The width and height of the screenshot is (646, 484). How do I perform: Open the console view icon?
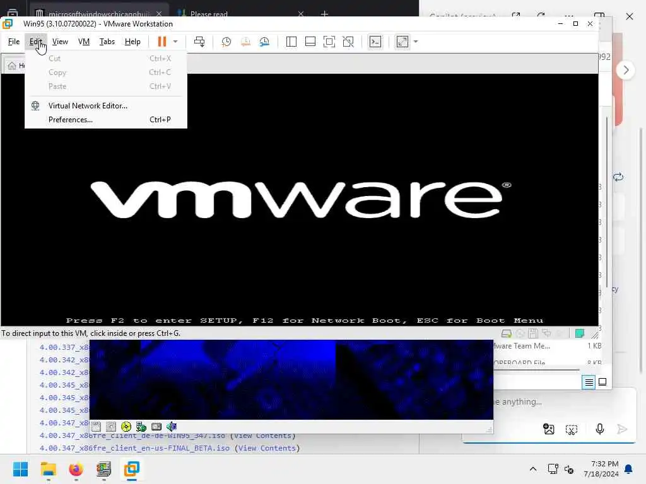pos(375,42)
